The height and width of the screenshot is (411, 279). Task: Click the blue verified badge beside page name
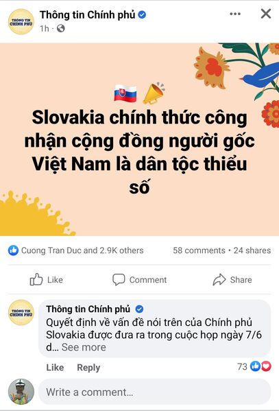(142, 14)
